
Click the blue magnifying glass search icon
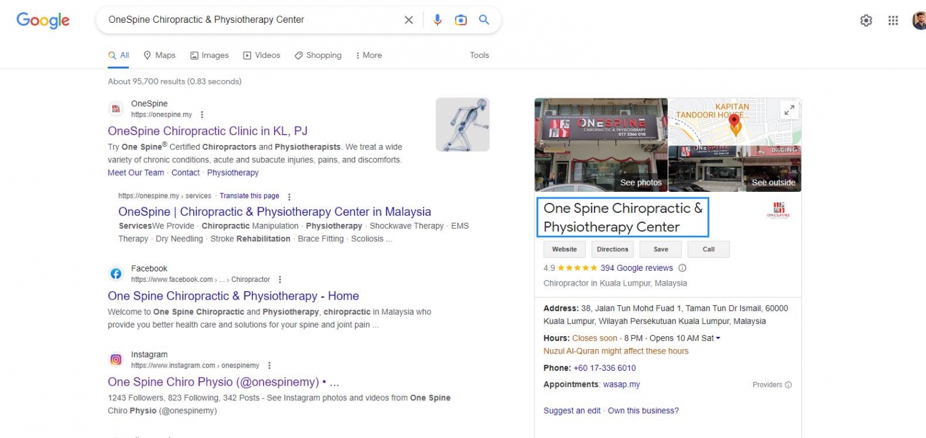pos(484,20)
